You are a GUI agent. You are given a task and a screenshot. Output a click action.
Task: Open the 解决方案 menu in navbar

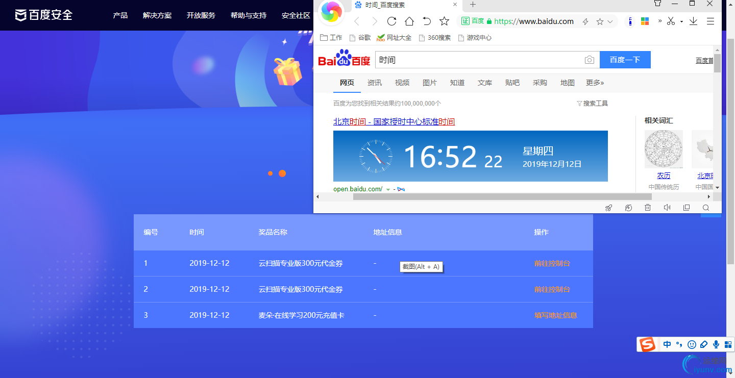tap(157, 15)
